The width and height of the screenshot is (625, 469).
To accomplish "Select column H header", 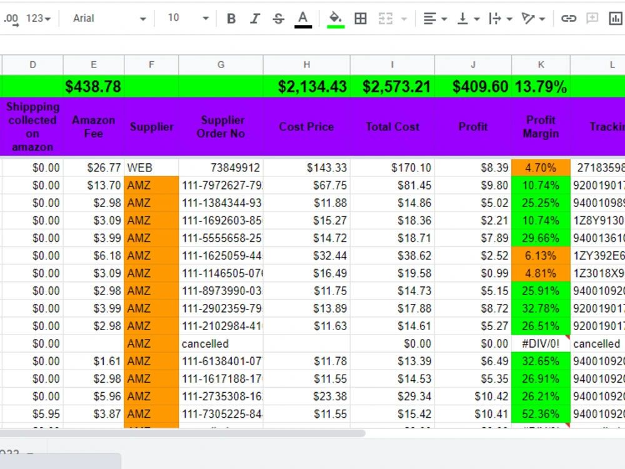I will point(306,64).
